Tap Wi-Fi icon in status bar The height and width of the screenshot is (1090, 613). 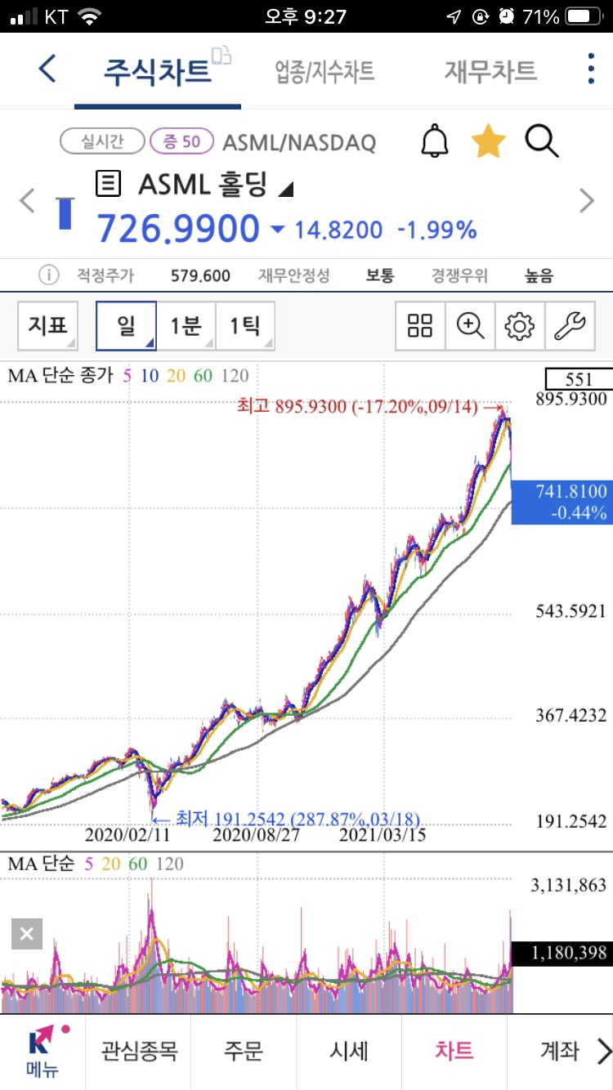[89, 16]
